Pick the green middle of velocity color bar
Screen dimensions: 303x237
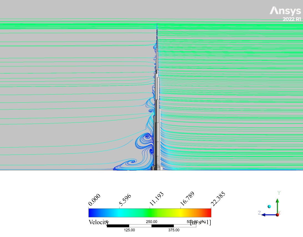click(x=150, y=213)
